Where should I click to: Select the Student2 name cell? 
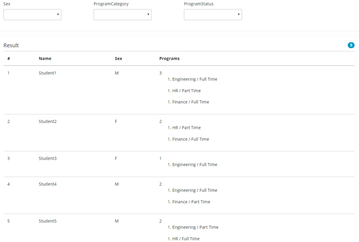(47, 121)
